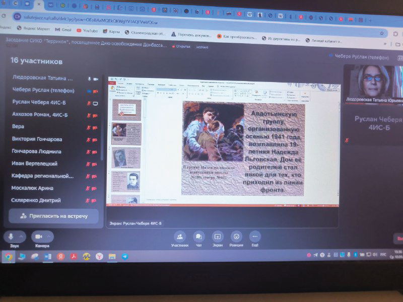Click the second slide thumbnail in shared PowerPoint
The height and width of the screenshot is (302, 403).
pyautogui.click(x=126, y=133)
